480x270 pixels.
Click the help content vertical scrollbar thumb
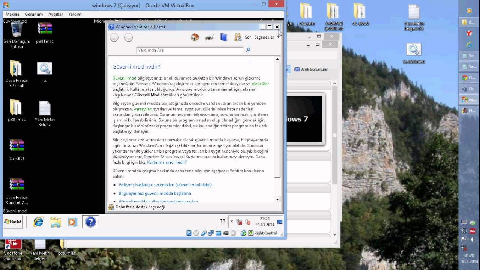(x=277, y=120)
